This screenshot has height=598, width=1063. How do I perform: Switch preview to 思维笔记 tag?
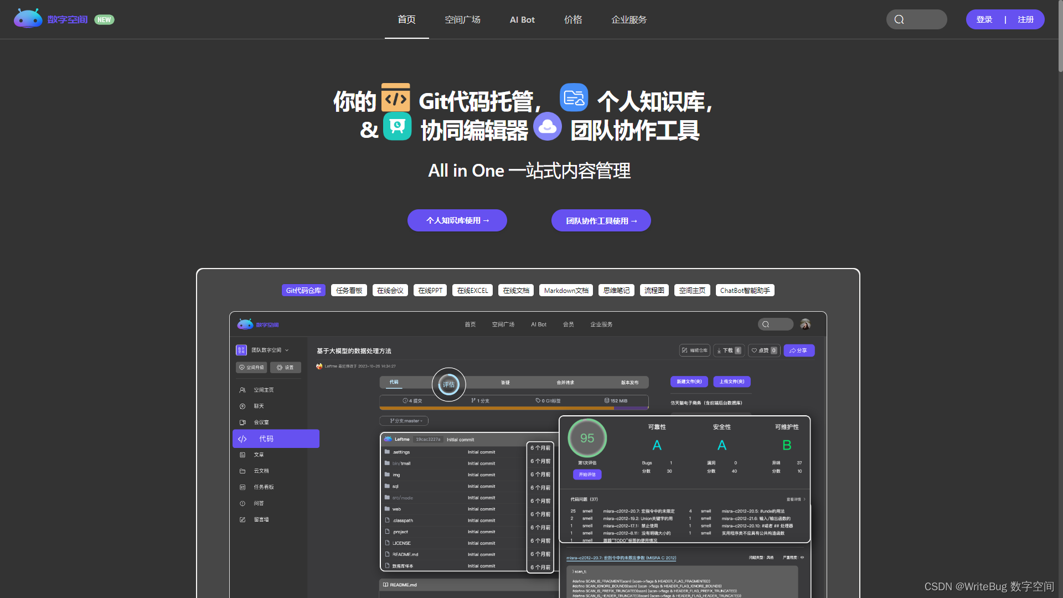[x=616, y=290]
